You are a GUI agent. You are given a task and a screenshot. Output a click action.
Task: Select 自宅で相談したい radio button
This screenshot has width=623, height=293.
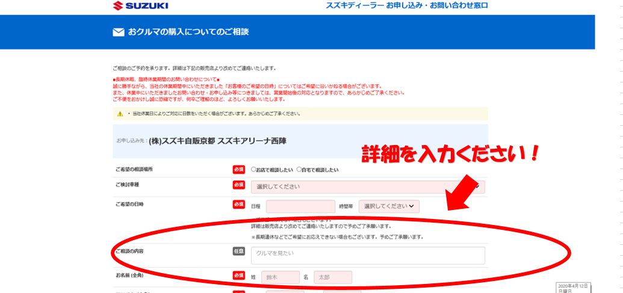click(x=299, y=170)
